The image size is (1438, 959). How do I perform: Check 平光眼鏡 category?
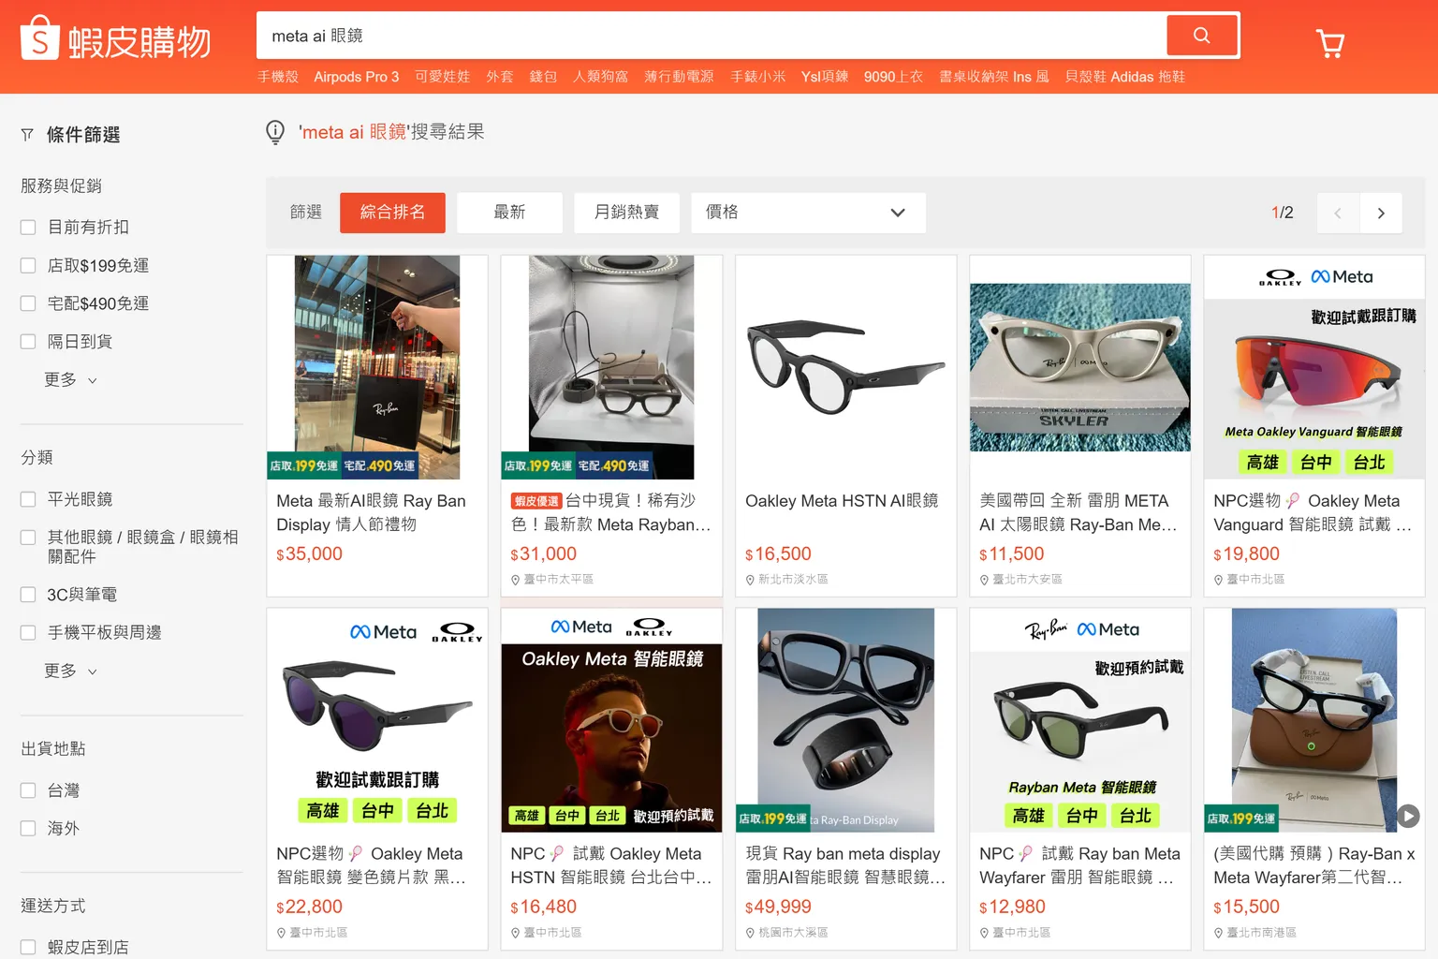[x=28, y=499]
